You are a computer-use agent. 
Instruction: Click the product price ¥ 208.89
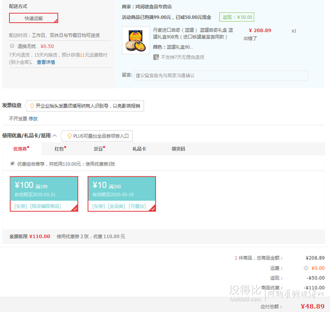click(x=260, y=30)
